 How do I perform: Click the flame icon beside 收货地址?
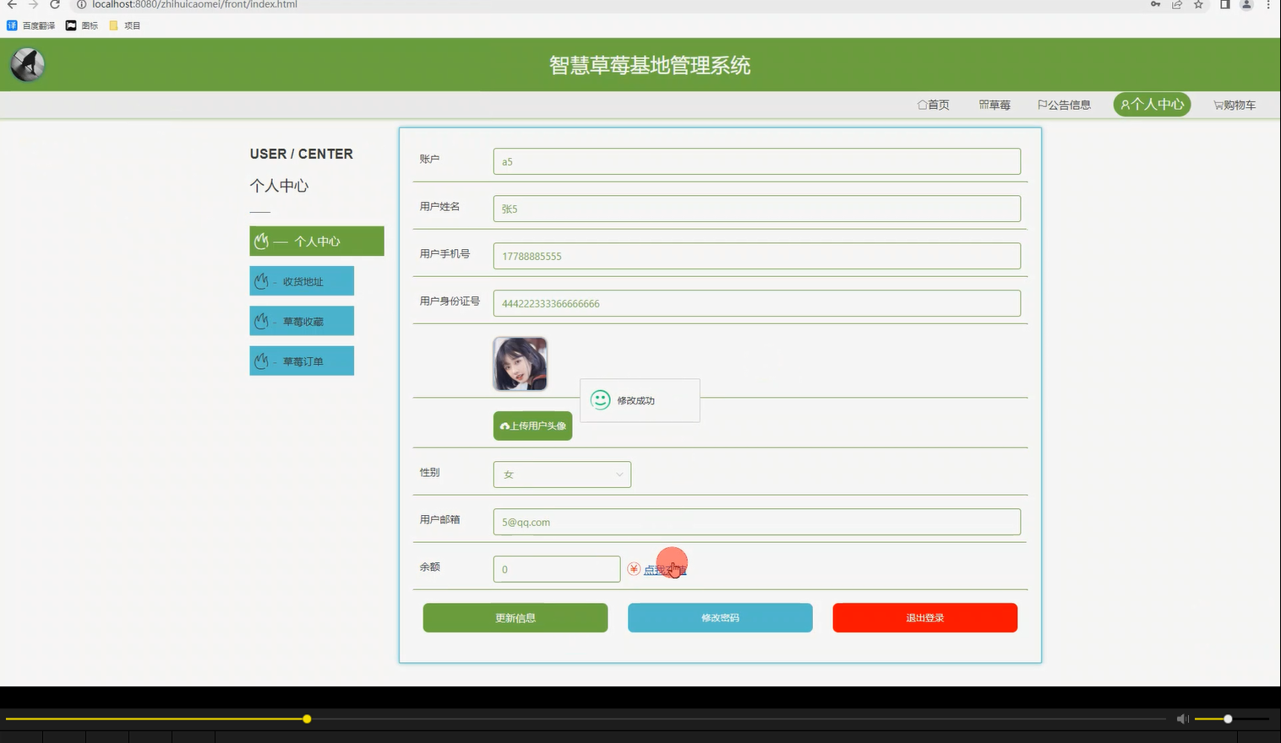pos(261,280)
